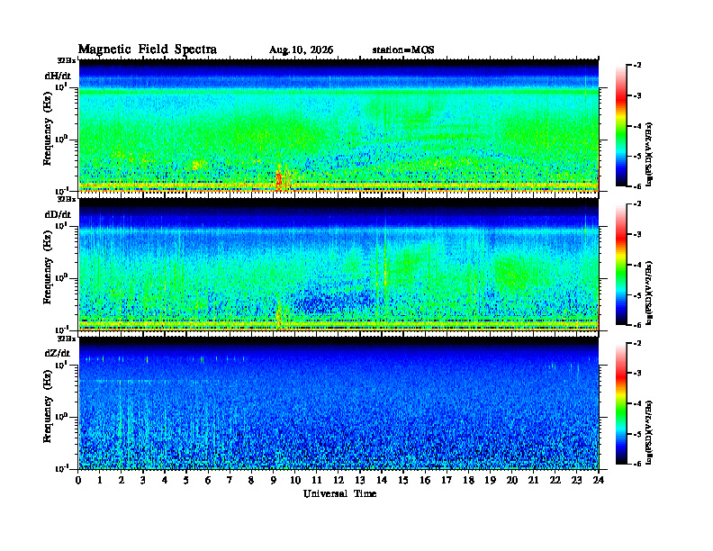This screenshot has height=551, width=713.
Task: Click the "-6" tick on dZ/dt color scale
Action: [637, 464]
